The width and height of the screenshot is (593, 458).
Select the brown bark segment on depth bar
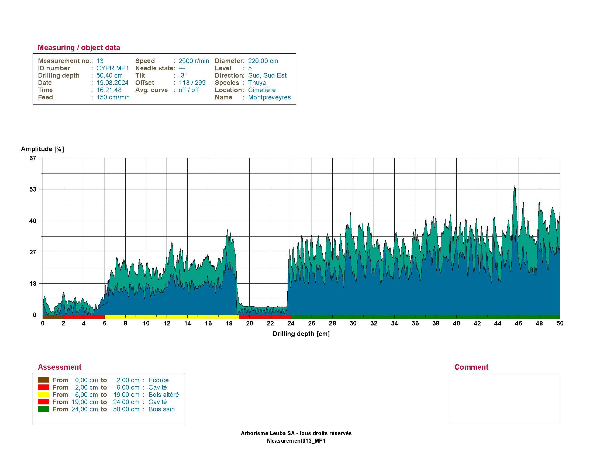click(x=53, y=317)
